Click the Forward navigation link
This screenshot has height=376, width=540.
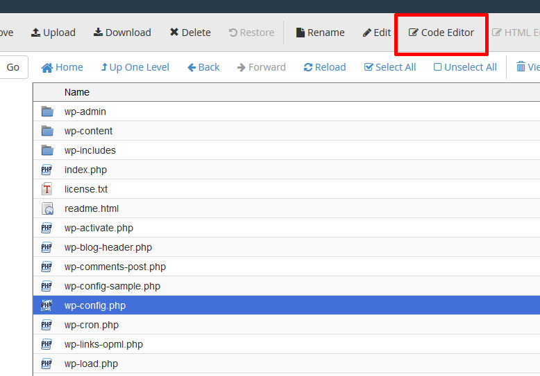[x=262, y=67]
